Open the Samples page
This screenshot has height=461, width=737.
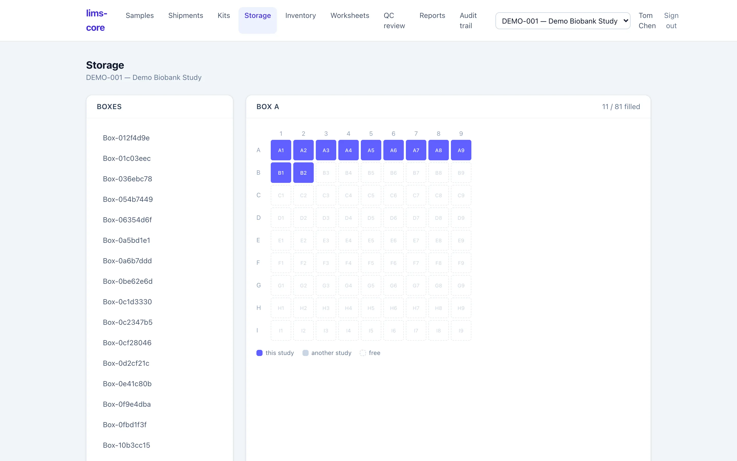click(139, 16)
